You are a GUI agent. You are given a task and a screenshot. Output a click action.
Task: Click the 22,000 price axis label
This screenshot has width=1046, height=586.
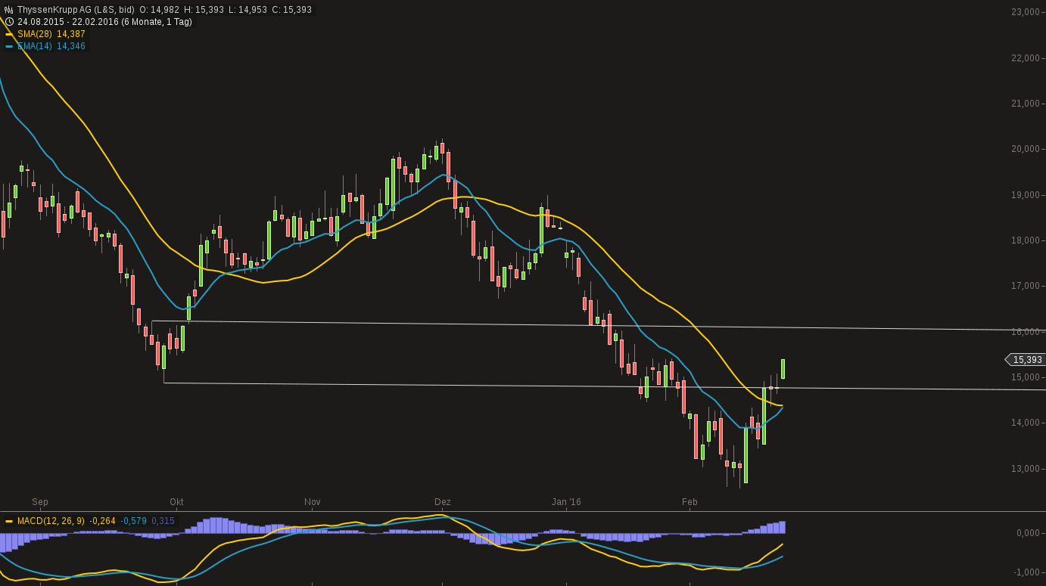coord(1026,58)
